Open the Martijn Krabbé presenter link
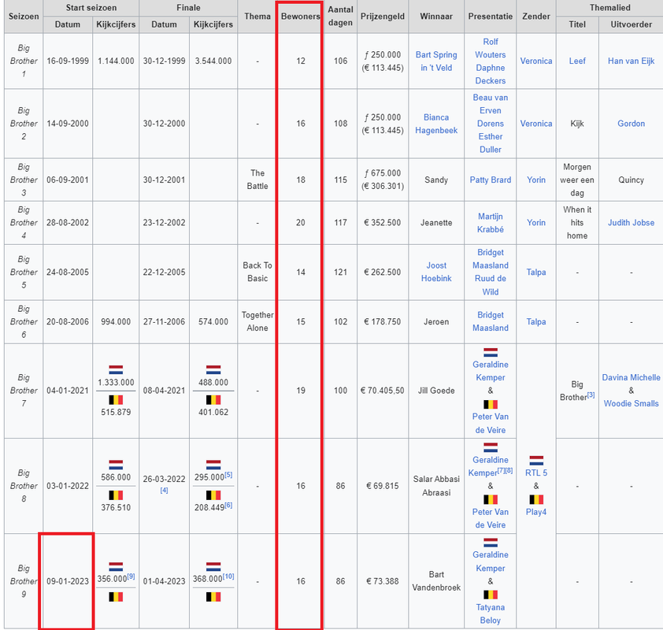Screen dimensions: 663x630 coord(490,223)
